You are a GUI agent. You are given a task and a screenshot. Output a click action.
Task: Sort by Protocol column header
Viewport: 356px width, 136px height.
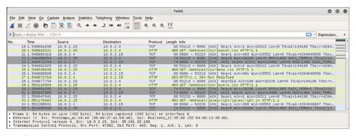[157, 42]
